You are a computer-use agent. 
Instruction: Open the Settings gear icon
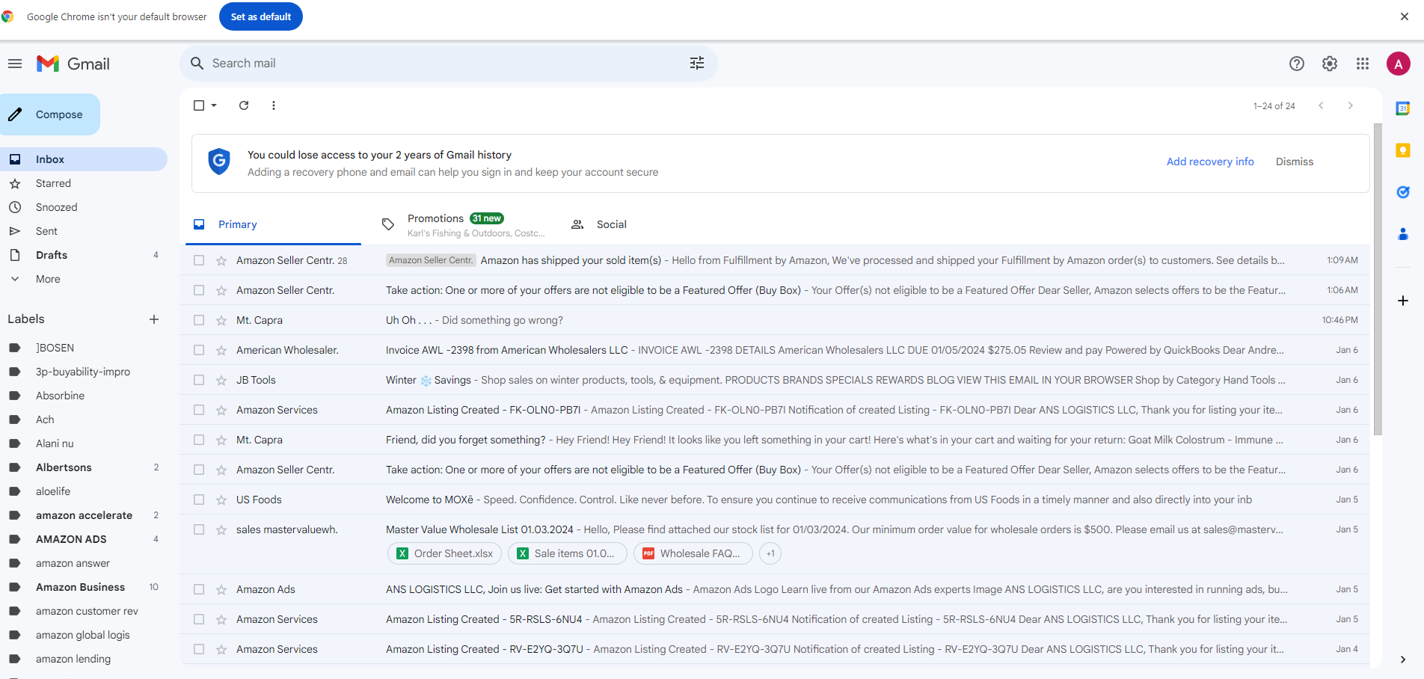[x=1330, y=64]
